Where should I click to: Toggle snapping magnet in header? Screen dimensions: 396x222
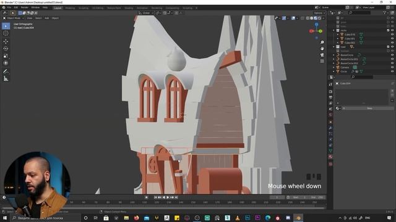point(165,13)
